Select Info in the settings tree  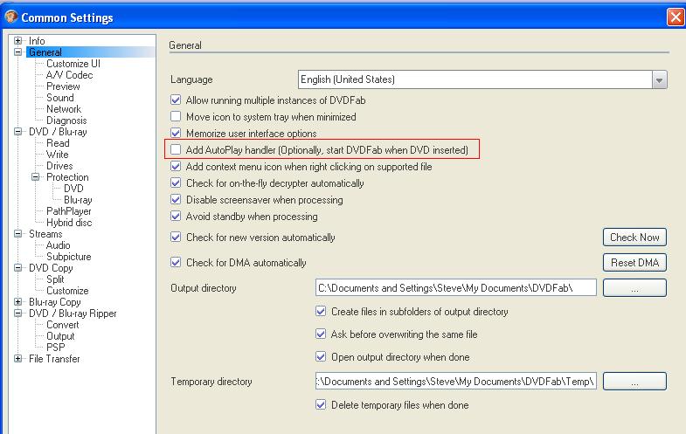coord(37,41)
